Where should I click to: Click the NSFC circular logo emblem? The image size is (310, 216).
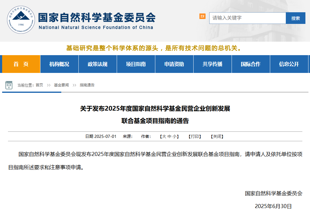pyautogui.click(x=21, y=20)
